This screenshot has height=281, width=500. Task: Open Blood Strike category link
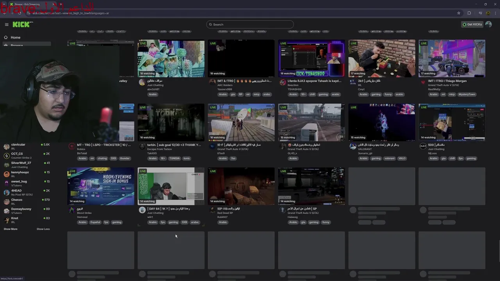point(84,213)
